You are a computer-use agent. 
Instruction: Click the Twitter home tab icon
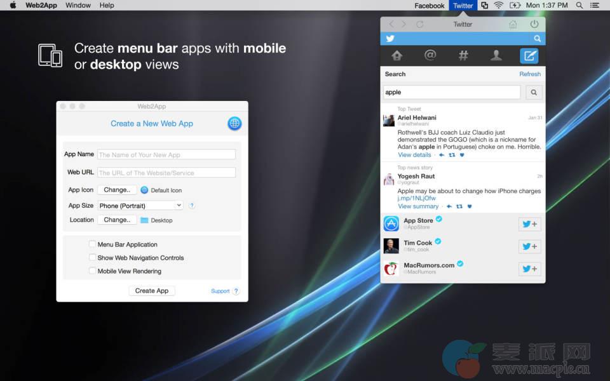point(397,56)
